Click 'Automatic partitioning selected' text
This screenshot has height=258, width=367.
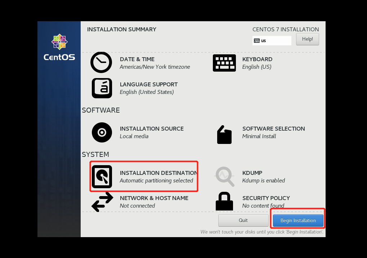[x=156, y=181]
